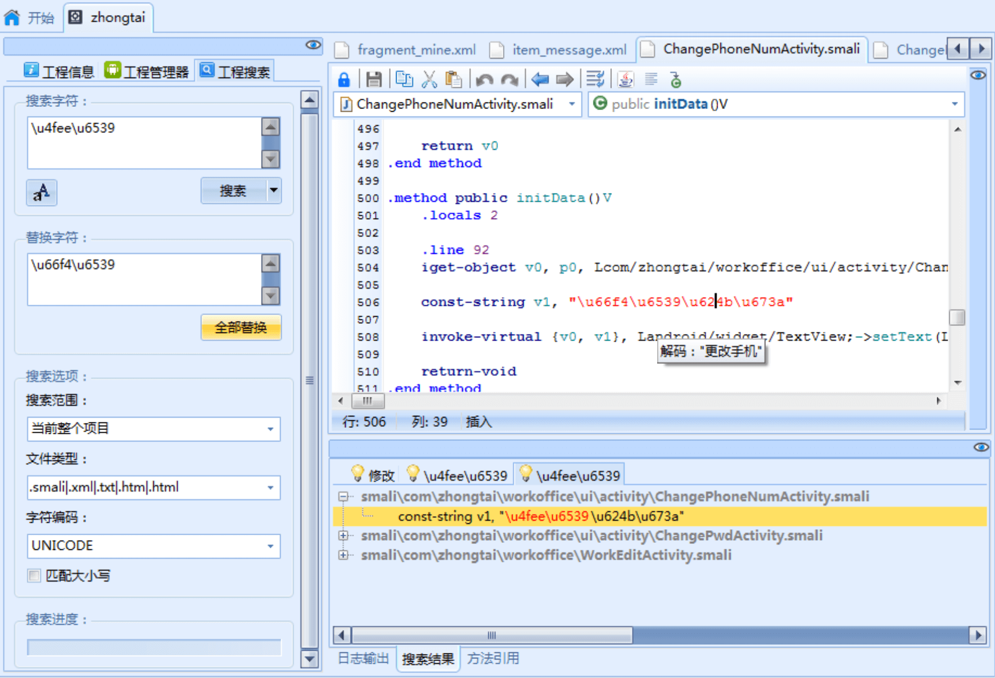The image size is (995, 678).
Task: Switch to the 搜索结果 bottom tab
Action: tap(428, 659)
